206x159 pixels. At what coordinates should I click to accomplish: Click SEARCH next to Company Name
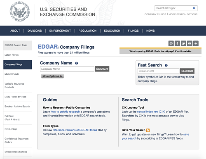(x=102, y=69)
